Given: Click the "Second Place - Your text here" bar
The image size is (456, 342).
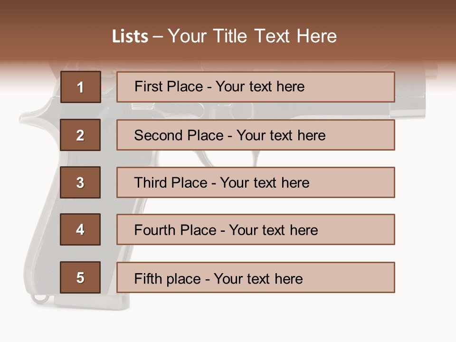Looking at the screenshot, I should coord(256,135).
